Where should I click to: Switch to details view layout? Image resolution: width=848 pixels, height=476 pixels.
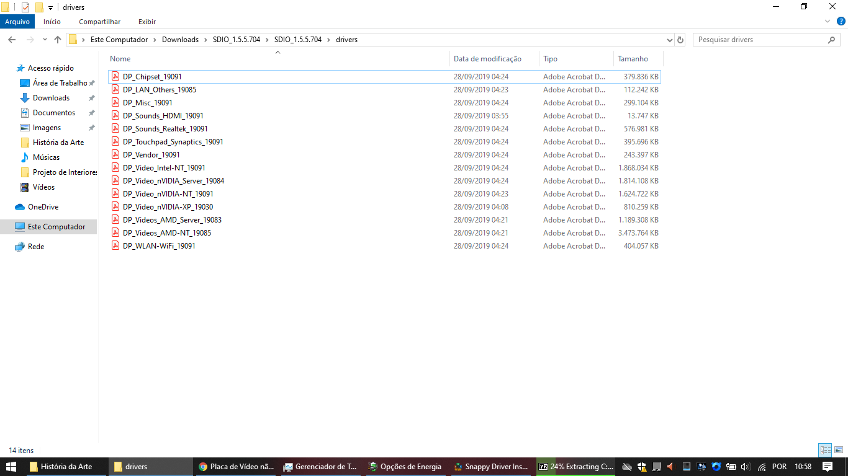click(825, 451)
